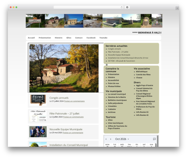The height and width of the screenshot is (158, 187).
Task: Post a comment on Fête Patronale article
Action: click(x=73, y=117)
